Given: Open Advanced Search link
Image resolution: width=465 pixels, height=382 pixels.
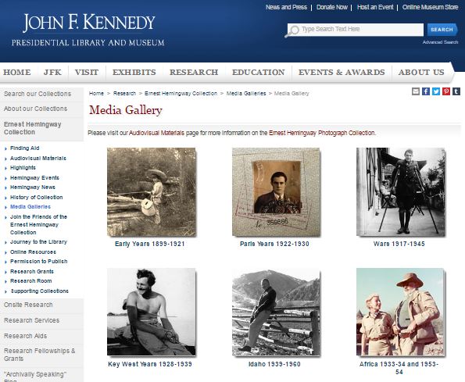Looking at the screenshot, I should [x=440, y=42].
